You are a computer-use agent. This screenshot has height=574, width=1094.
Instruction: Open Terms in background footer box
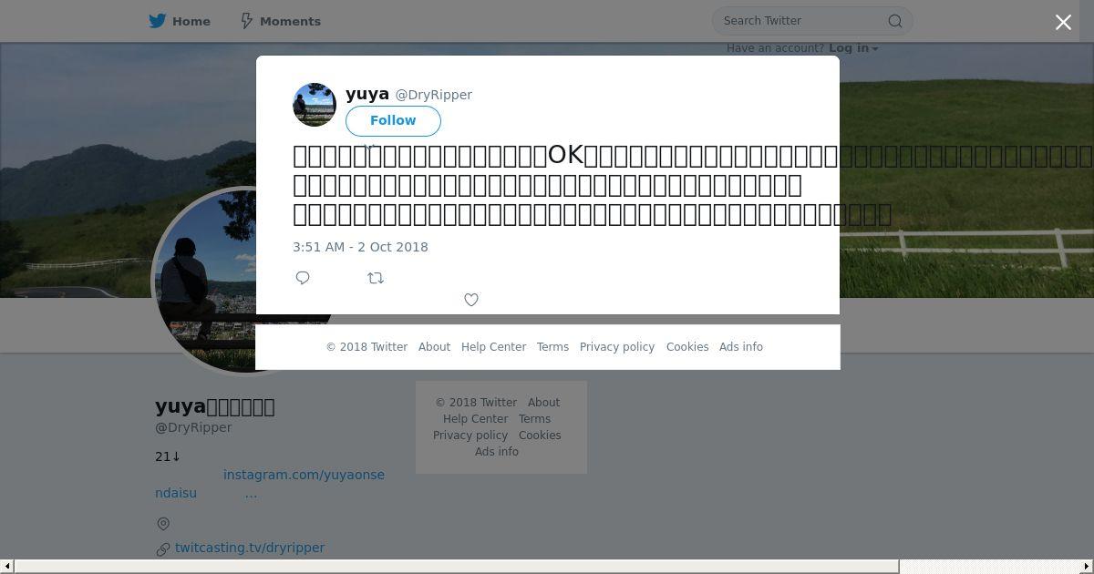(x=534, y=419)
